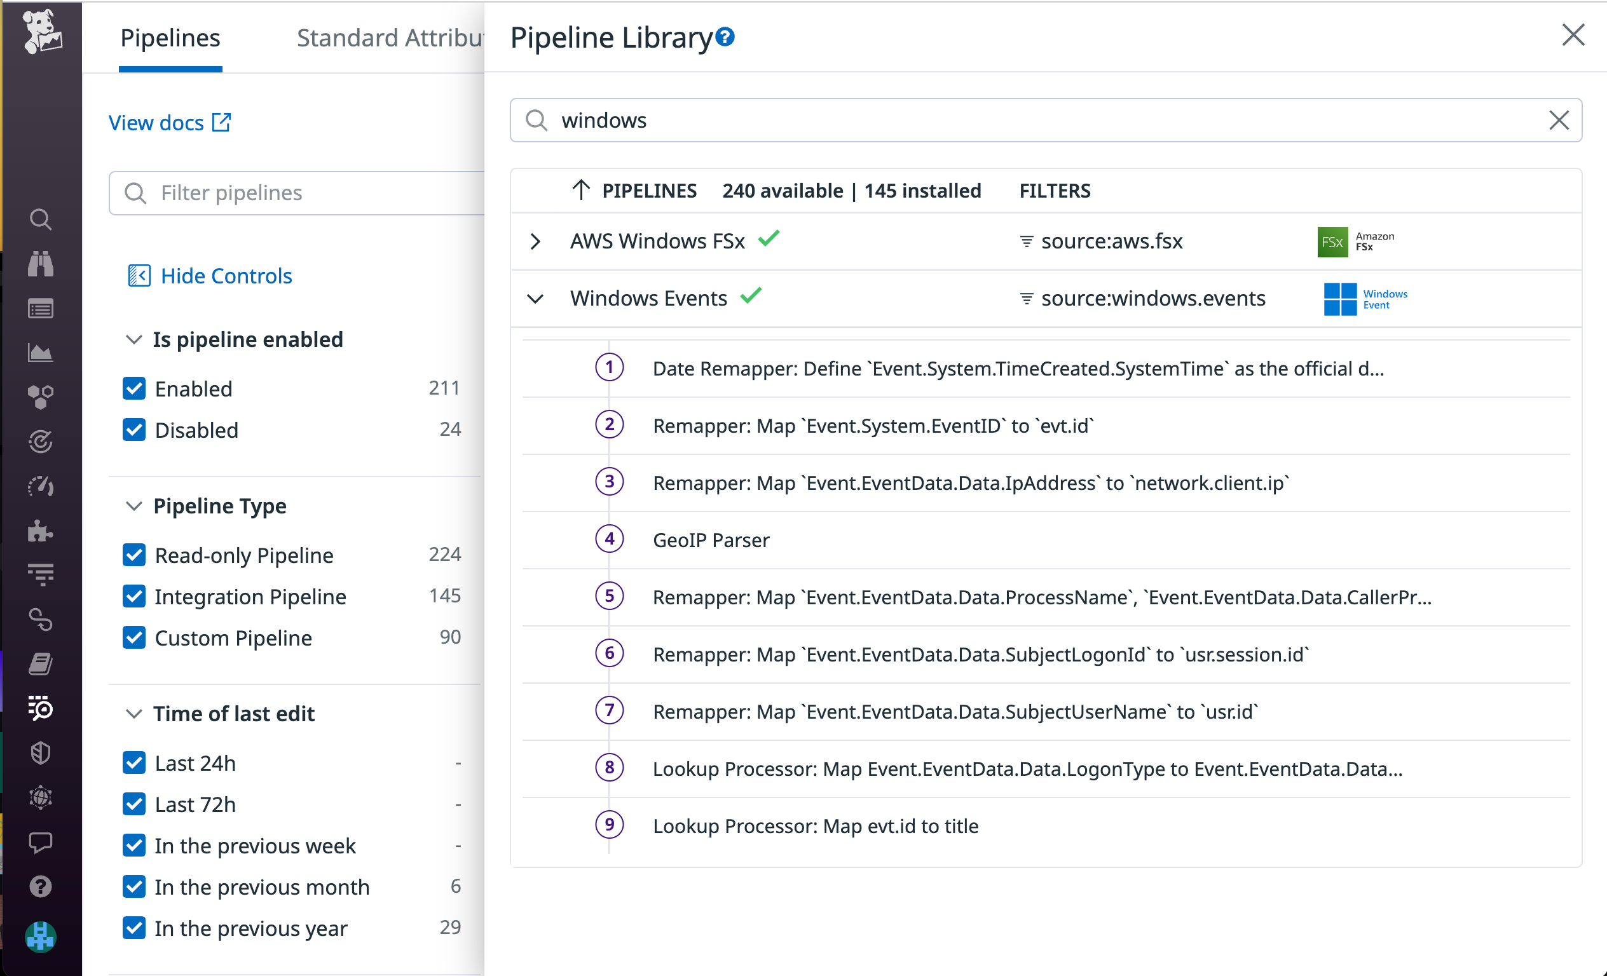Open the APM gauge icon
1607x976 pixels.
(41, 485)
